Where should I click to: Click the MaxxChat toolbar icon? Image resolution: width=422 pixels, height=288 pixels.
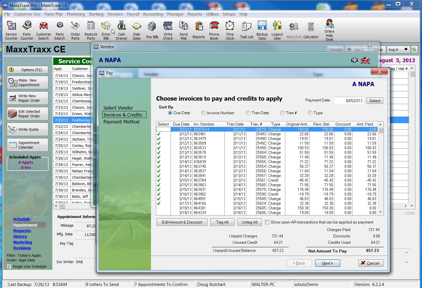(294, 30)
